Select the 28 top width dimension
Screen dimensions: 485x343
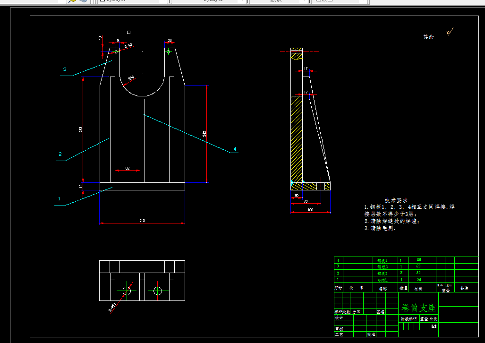(170, 40)
